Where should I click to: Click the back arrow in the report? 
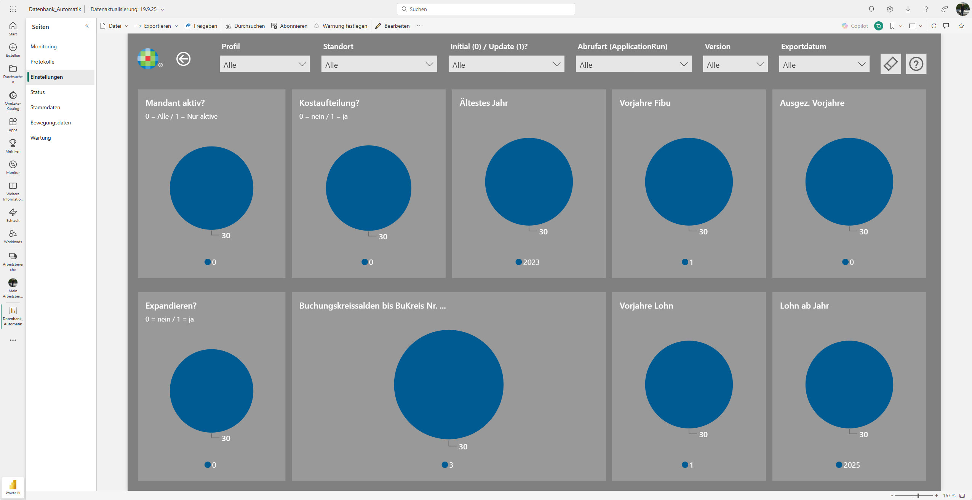[183, 59]
